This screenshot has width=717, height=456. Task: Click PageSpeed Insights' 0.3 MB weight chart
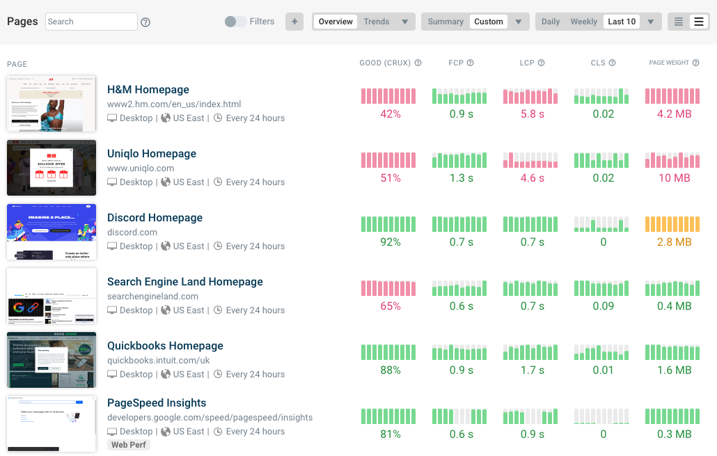(672, 416)
